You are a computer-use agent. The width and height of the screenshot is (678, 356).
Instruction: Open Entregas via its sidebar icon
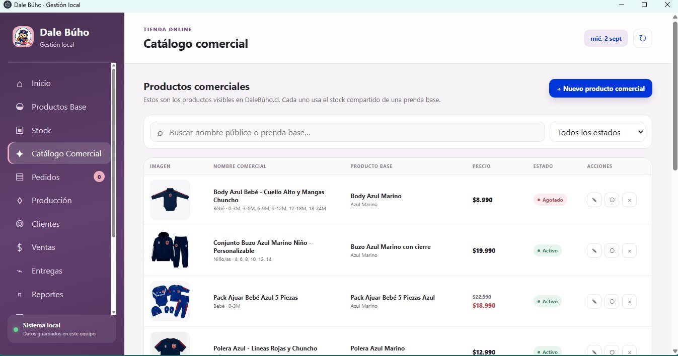coord(20,271)
